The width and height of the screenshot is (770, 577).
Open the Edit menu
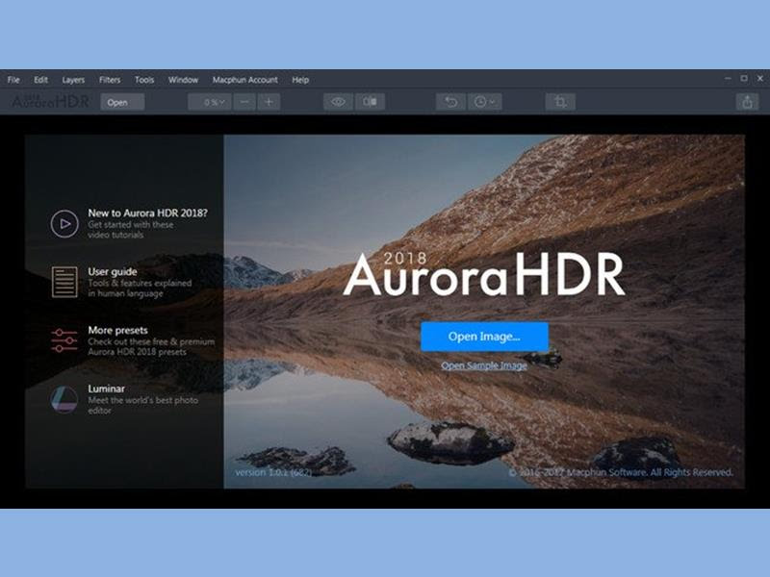pos(40,80)
